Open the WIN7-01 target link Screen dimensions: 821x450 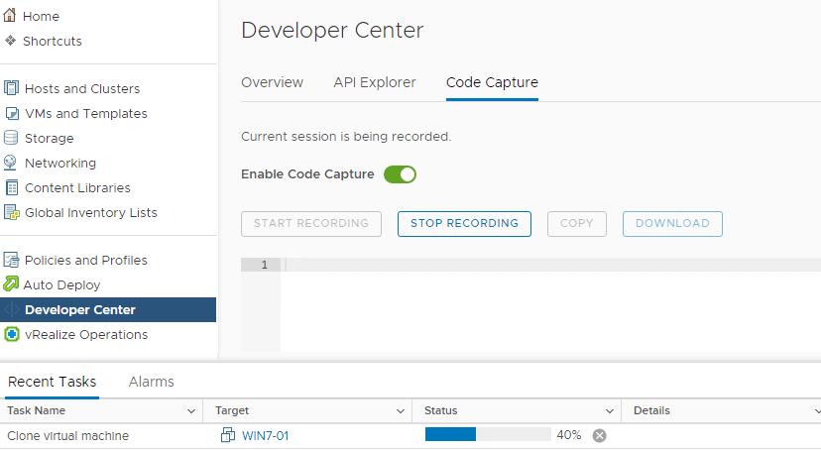(x=265, y=435)
